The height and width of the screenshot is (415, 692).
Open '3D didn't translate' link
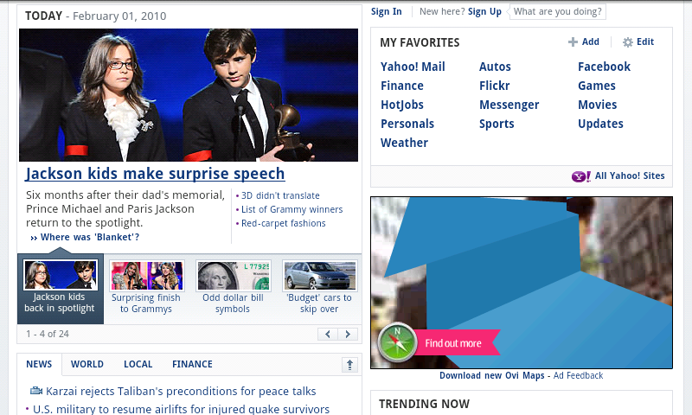(280, 195)
